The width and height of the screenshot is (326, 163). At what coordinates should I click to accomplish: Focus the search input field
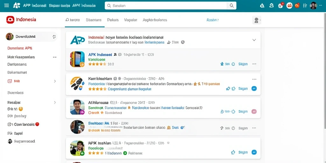click(166, 6)
